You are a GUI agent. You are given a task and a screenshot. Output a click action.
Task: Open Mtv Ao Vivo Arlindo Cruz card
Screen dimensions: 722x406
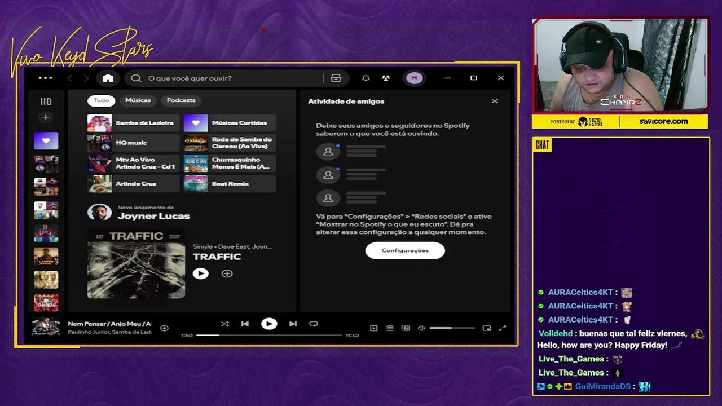tap(134, 164)
